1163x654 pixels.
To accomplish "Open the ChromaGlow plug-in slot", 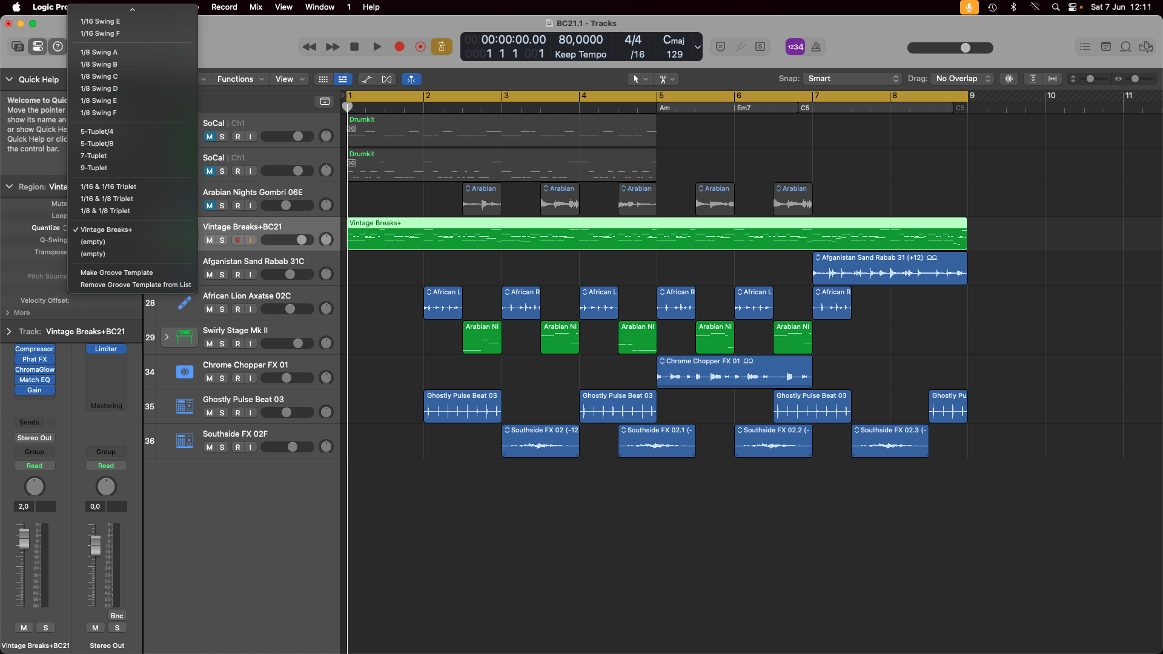I will 35,369.
